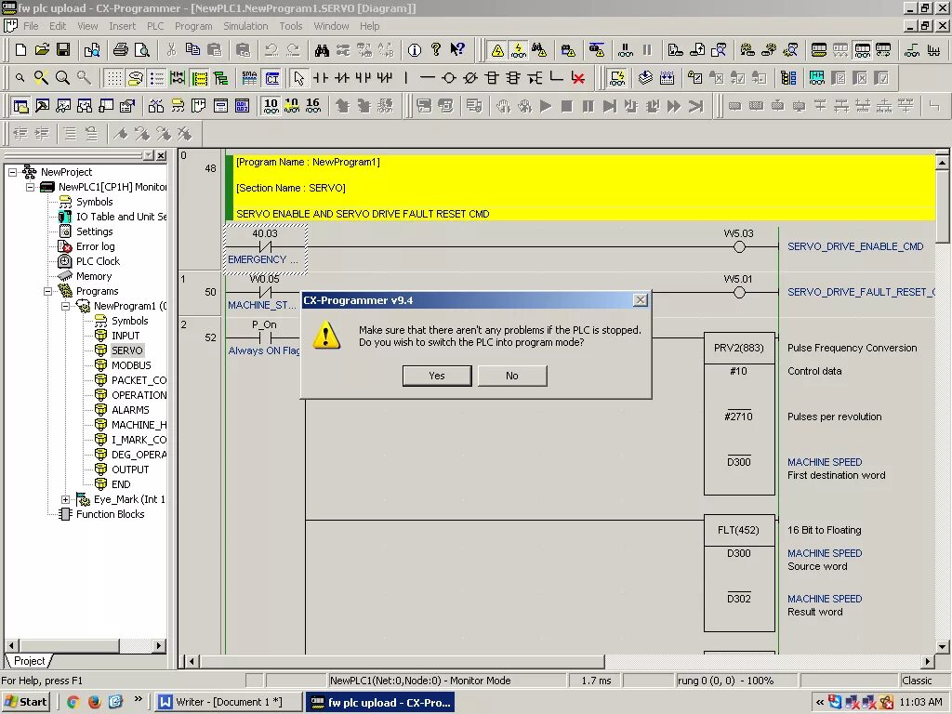Click the diagram vertical scrollbar down arrow

click(x=942, y=647)
